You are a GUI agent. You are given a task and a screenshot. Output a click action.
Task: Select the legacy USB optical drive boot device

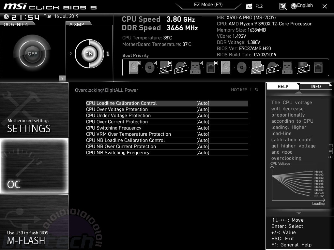point(272,67)
